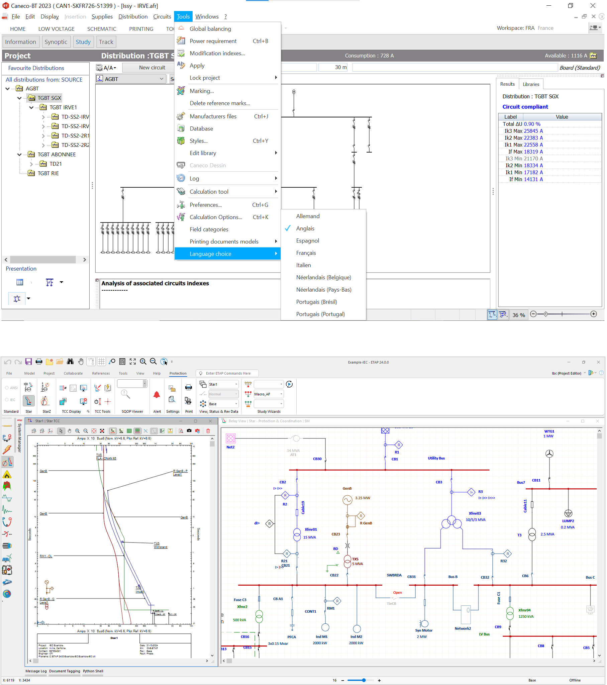Viewport: 607px width, 685px height.
Task: Expand the TGBT ABONNEE tree node
Action: pos(19,155)
